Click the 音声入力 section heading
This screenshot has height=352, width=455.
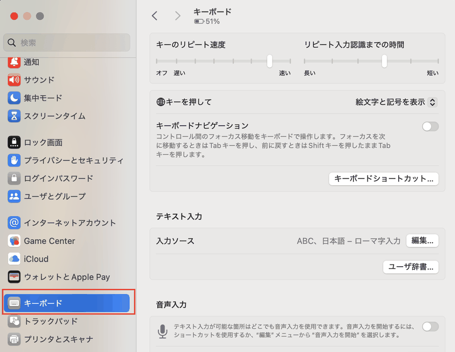pyautogui.click(x=171, y=305)
